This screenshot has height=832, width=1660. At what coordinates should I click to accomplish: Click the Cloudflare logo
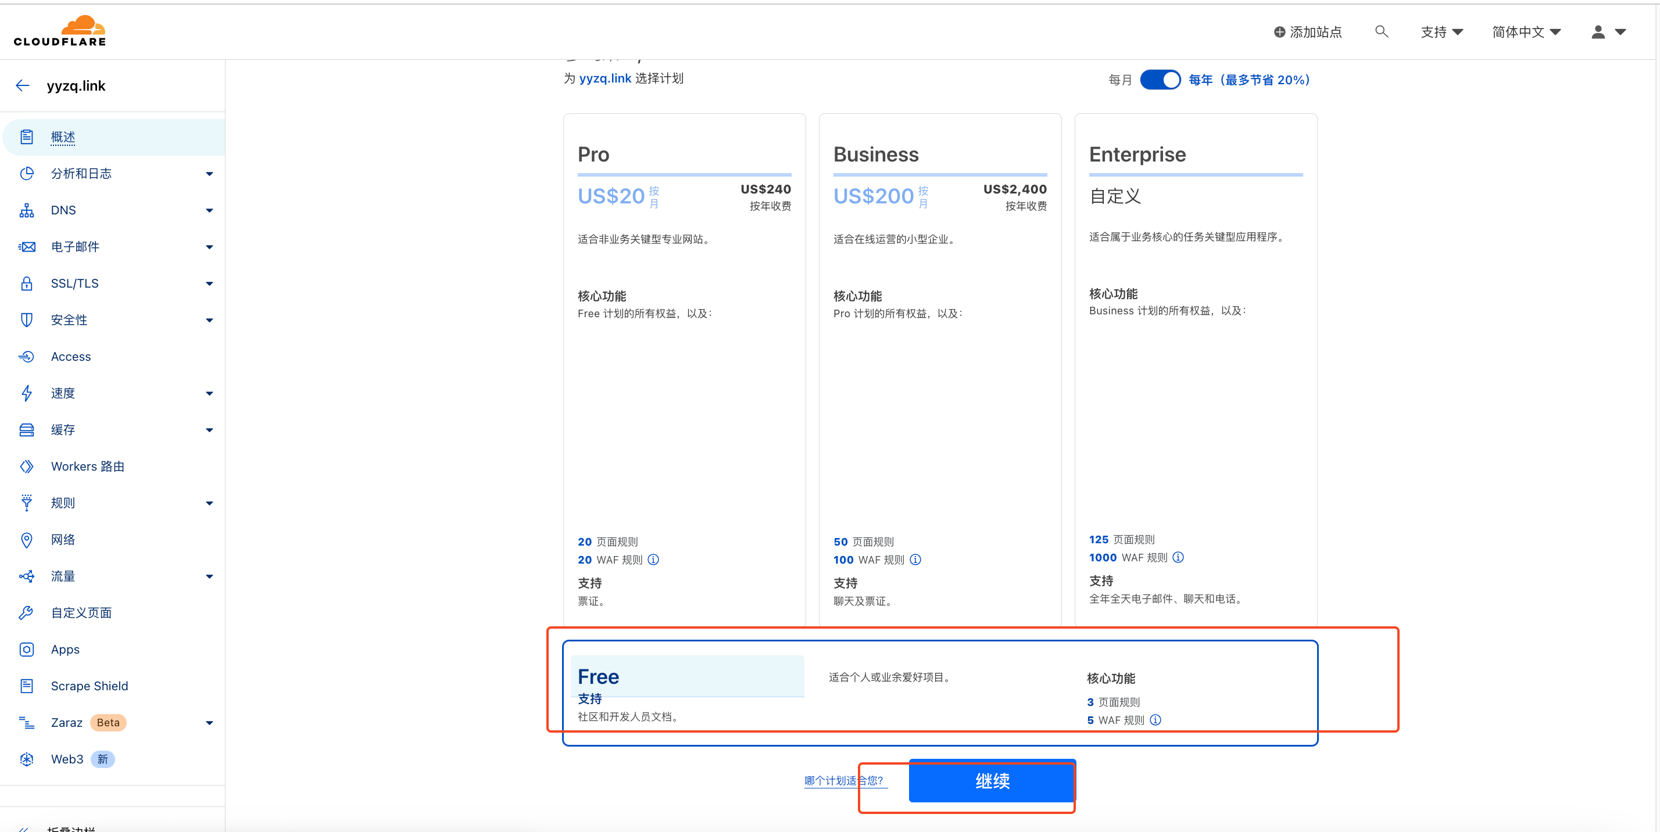click(60, 31)
